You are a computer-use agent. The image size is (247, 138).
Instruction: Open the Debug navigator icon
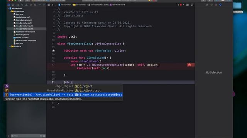35,5
